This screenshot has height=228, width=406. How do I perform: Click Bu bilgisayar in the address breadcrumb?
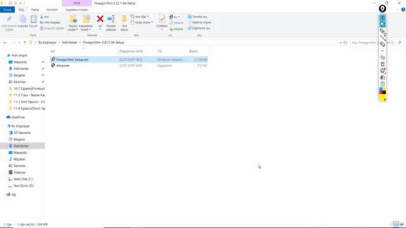(48, 42)
